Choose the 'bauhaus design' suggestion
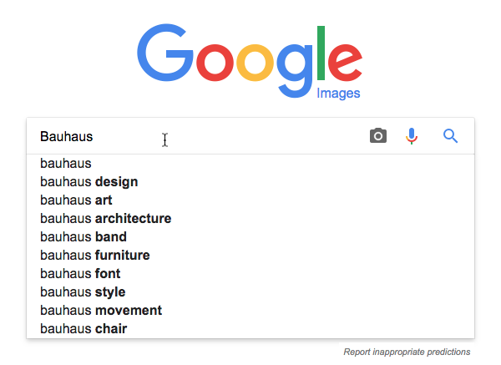The width and height of the screenshot is (501, 365). point(89,182)
